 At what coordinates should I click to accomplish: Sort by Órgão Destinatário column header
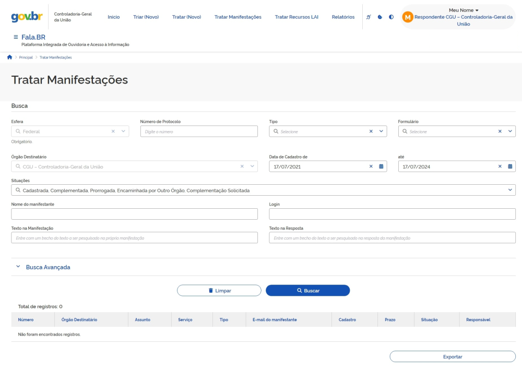click(79, 320)
